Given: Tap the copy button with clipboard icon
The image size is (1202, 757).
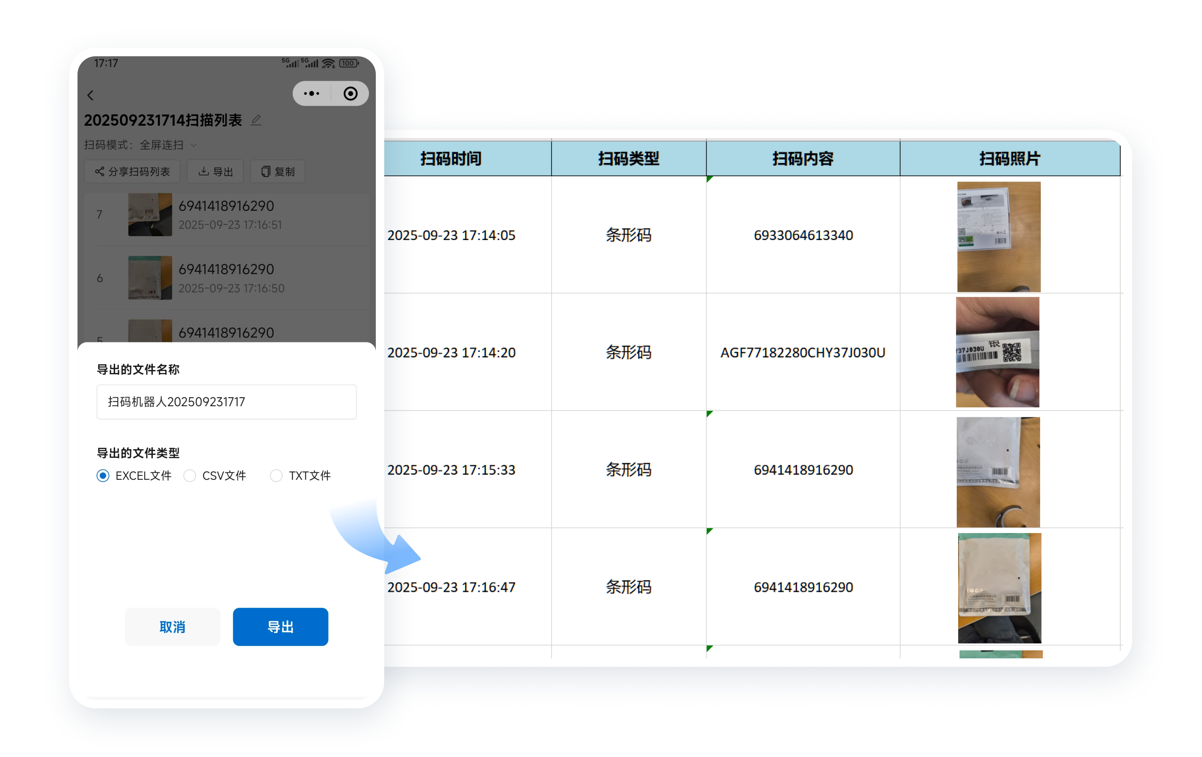Looking at the screenshot, I should [277, 172].
